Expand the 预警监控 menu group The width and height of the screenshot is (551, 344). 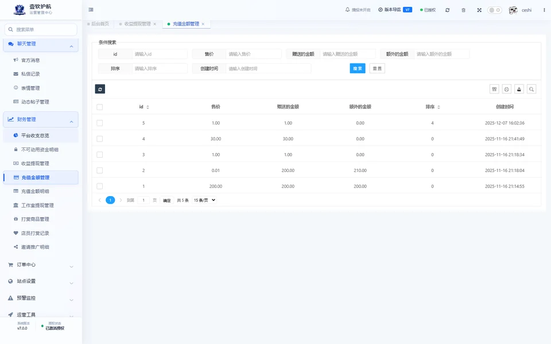[x=41, y=298]
